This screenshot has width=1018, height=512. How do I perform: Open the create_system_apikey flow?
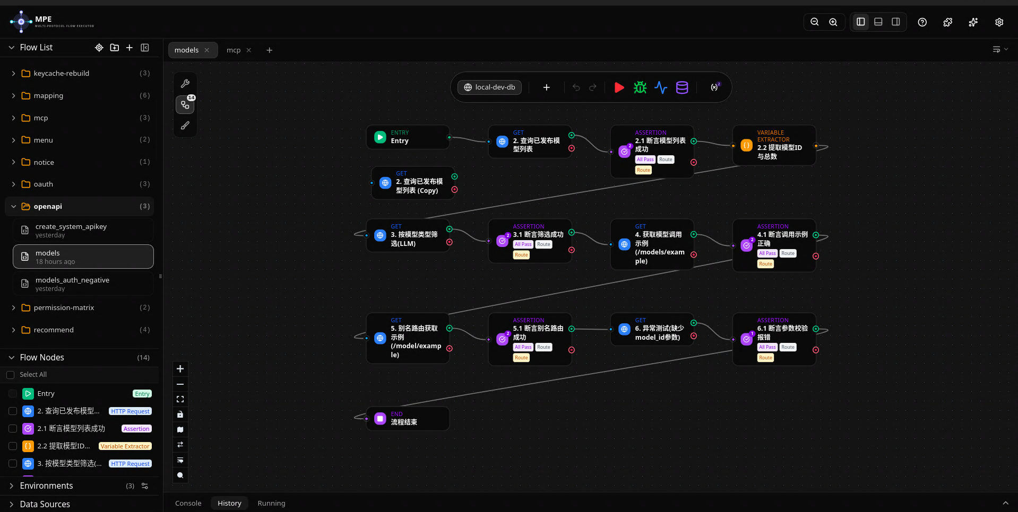(x=83, y=231)
